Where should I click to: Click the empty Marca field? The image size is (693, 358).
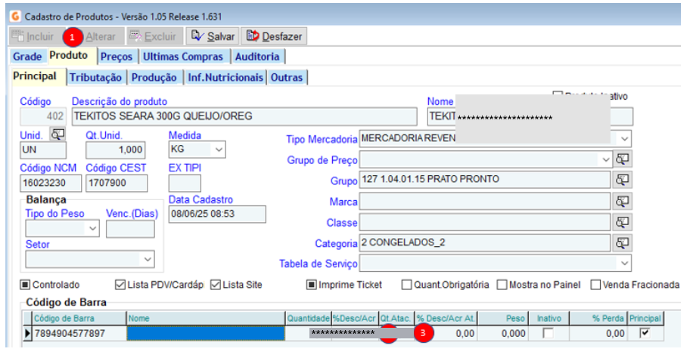(x=485, y=201)
